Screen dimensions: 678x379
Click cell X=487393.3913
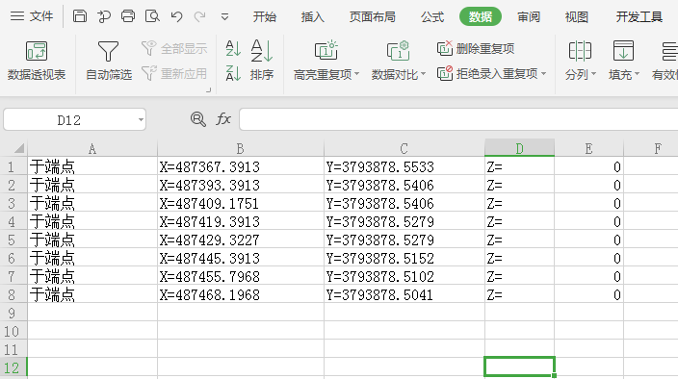click(x=241, y=185)
